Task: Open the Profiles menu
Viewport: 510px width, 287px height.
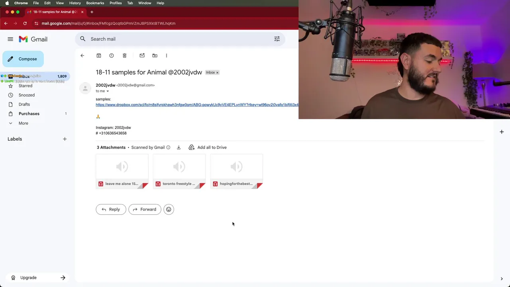Action: [116, 3]
